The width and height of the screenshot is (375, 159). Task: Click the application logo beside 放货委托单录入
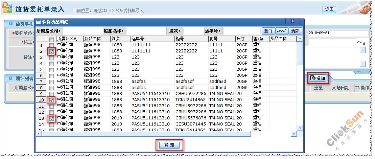[7, 9]
